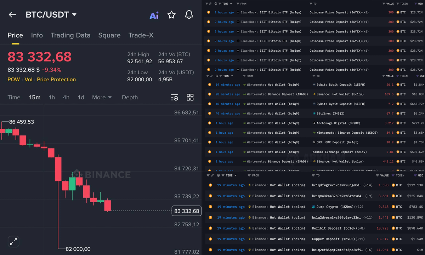The image size is (425, 255).
Task: Click the Bitcoin icon on the Jump Crypto row
Action: coord(210,207)
